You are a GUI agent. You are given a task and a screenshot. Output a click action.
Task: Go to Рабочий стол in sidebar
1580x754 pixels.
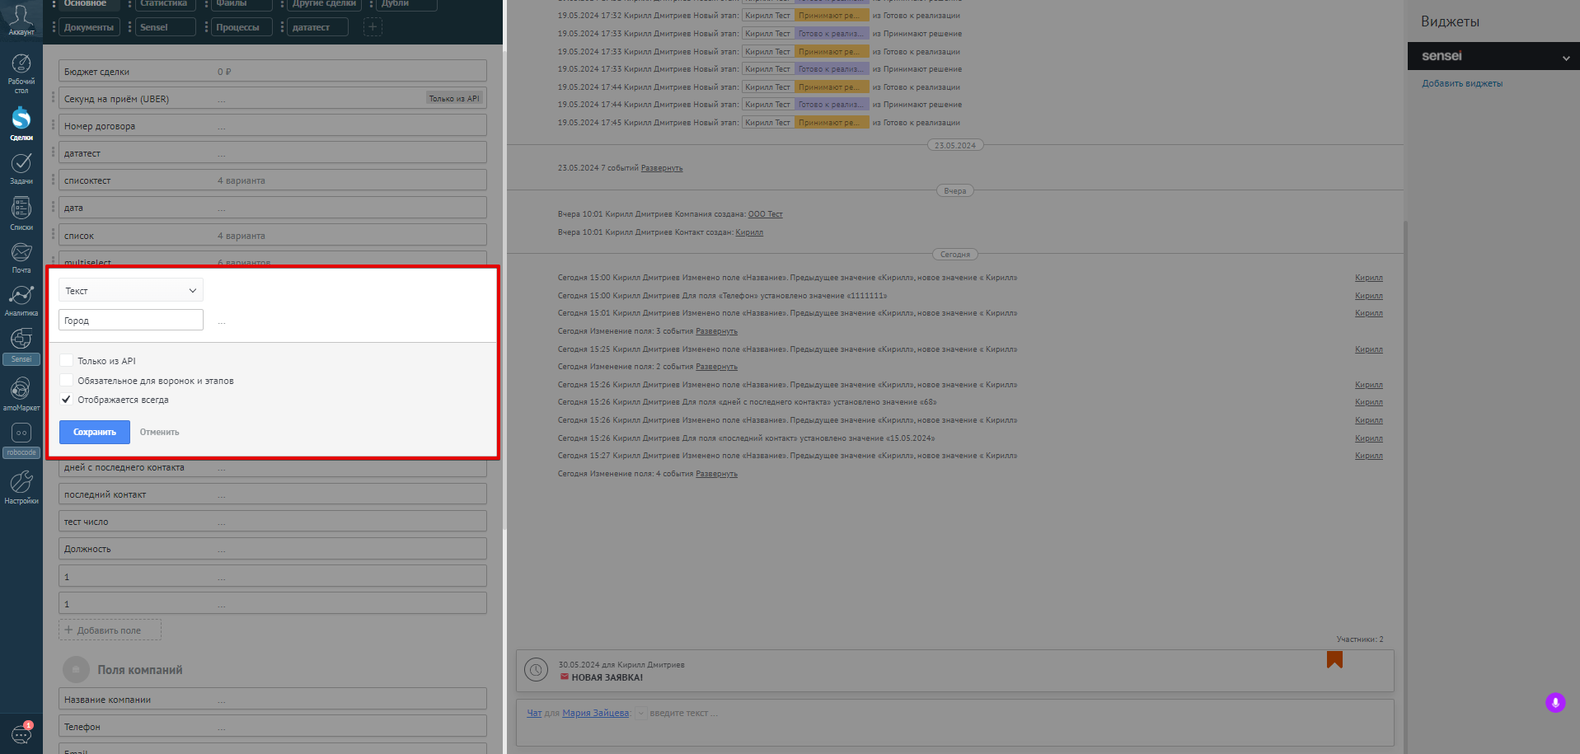pos(21,73)
